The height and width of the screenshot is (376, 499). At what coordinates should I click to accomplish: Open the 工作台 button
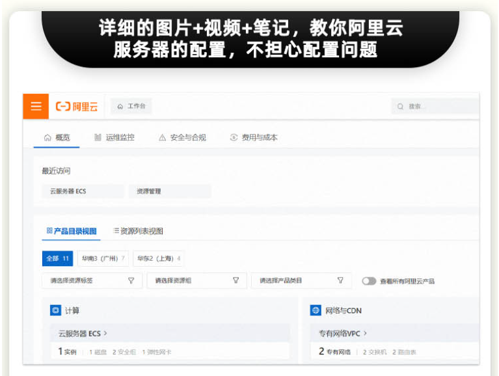(x=131, y=106)
